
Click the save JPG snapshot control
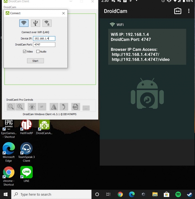76,107
